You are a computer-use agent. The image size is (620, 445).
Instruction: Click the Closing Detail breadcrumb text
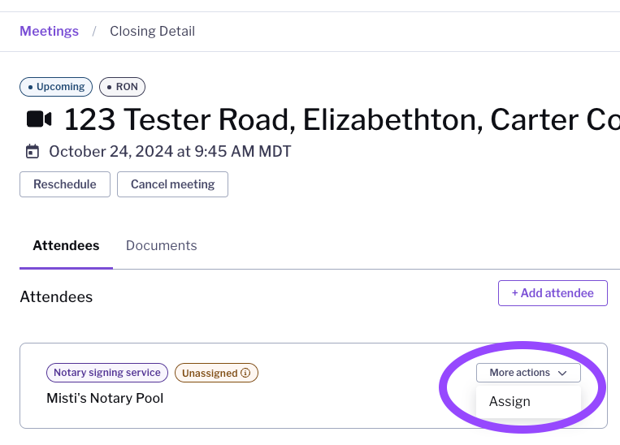pyautogui.click(x=152, y=32)
